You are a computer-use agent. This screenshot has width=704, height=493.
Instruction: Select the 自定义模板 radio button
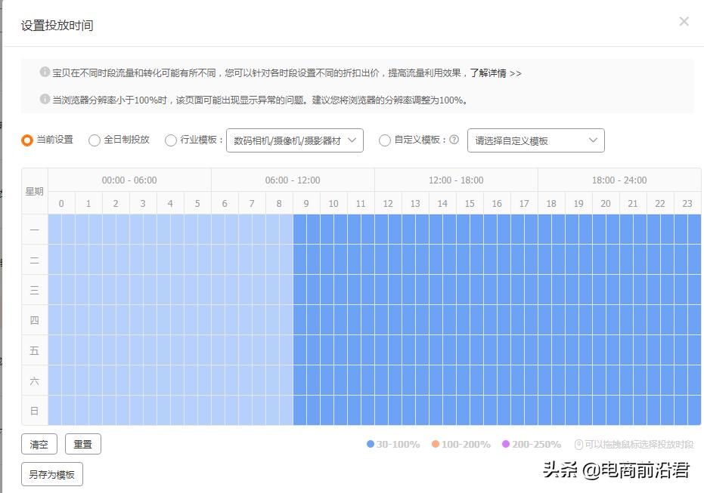(386, 140)
